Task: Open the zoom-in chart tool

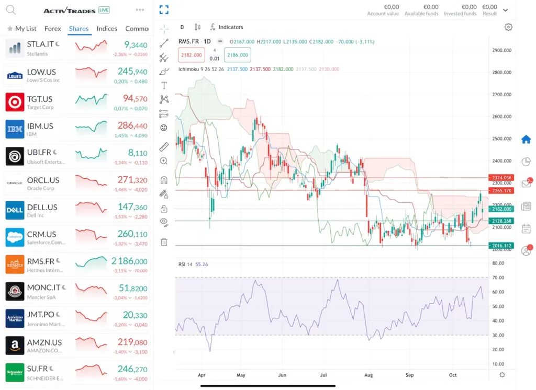Action: (x=164, y=162)
